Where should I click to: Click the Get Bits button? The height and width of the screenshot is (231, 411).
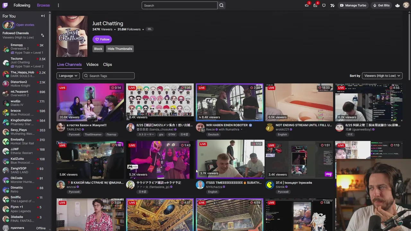click(x=381, y=5)
